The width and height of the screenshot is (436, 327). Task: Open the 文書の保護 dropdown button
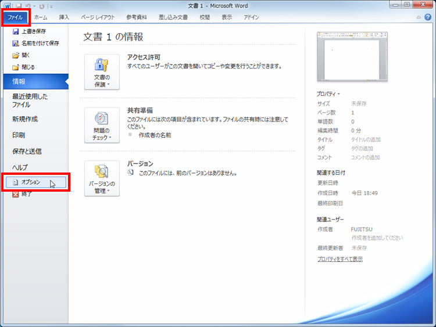[x=102, y=72]
